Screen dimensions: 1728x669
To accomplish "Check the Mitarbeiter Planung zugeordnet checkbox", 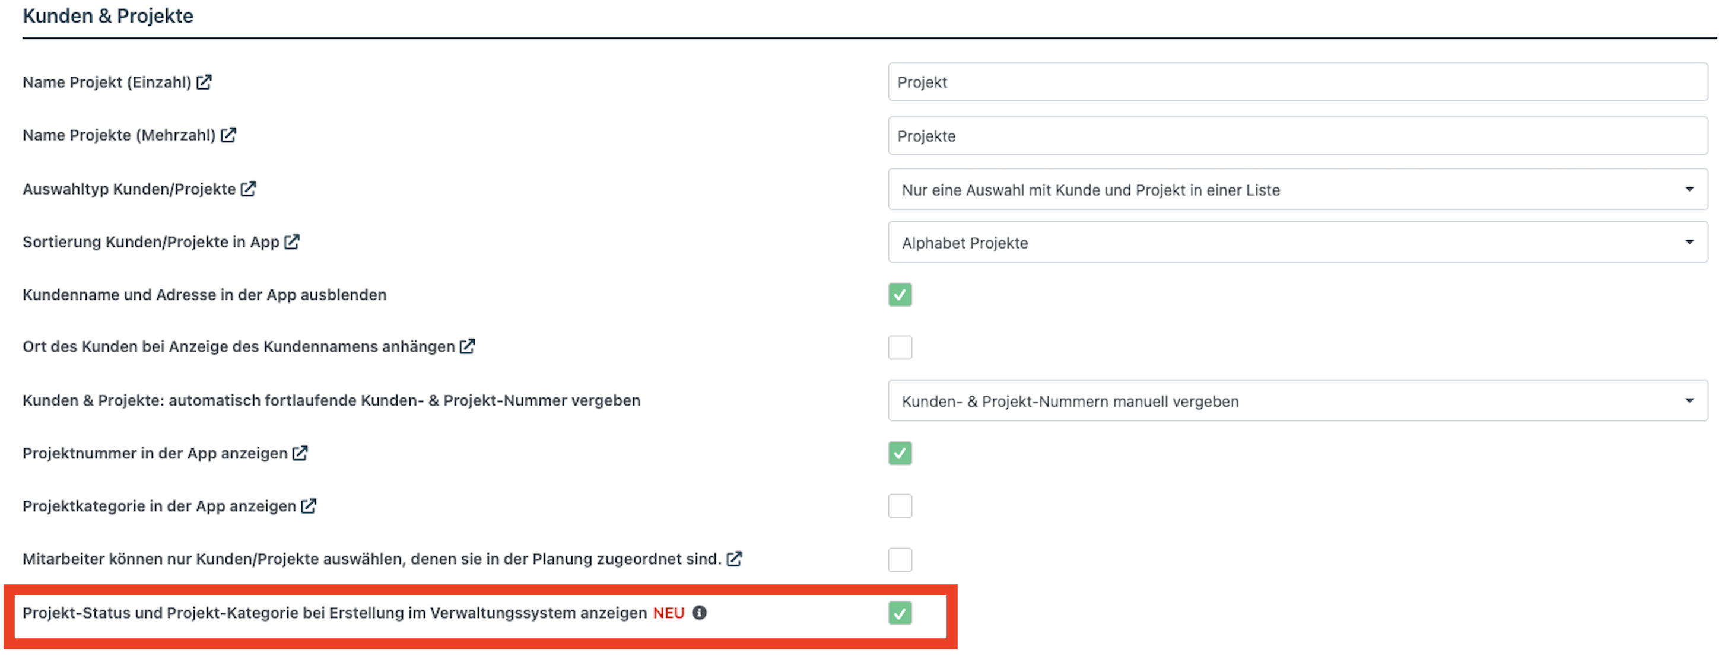I will pyautogui.click(x=900, y=560).
